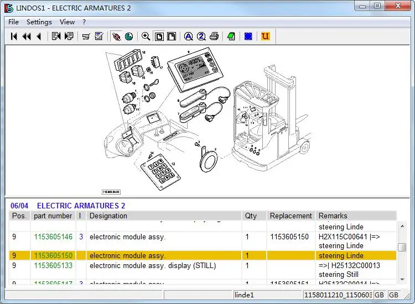
Task: Select highlighted part number 1153605150
Action: [53, 255]
